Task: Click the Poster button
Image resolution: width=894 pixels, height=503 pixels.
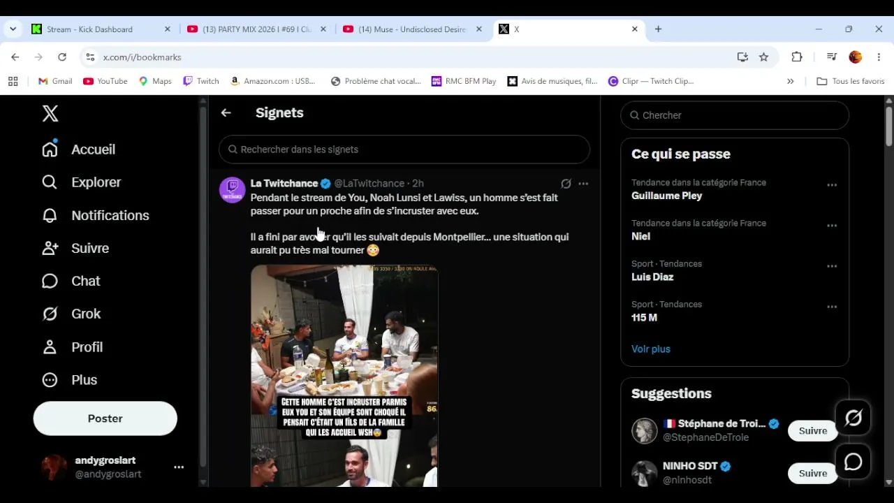Action: click(105, 418)
